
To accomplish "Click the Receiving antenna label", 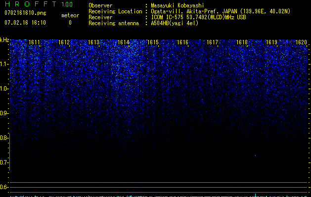I will tap(114, 23).
